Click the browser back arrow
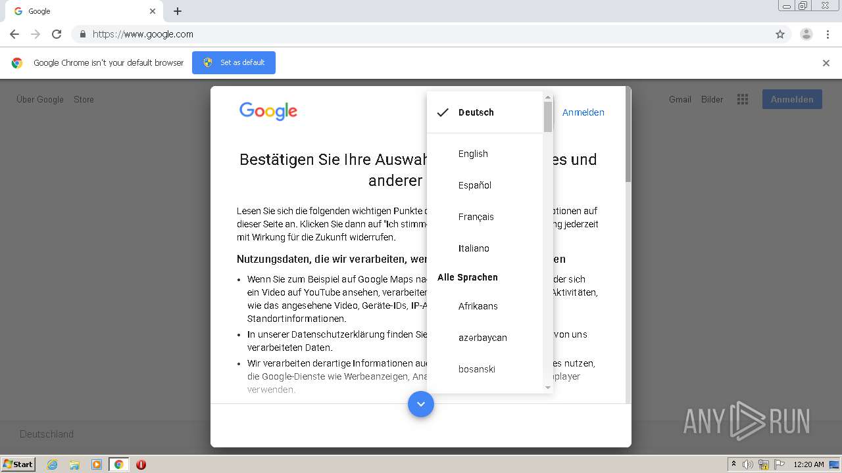This screenshot has height=473, width=842. [14, 34]
